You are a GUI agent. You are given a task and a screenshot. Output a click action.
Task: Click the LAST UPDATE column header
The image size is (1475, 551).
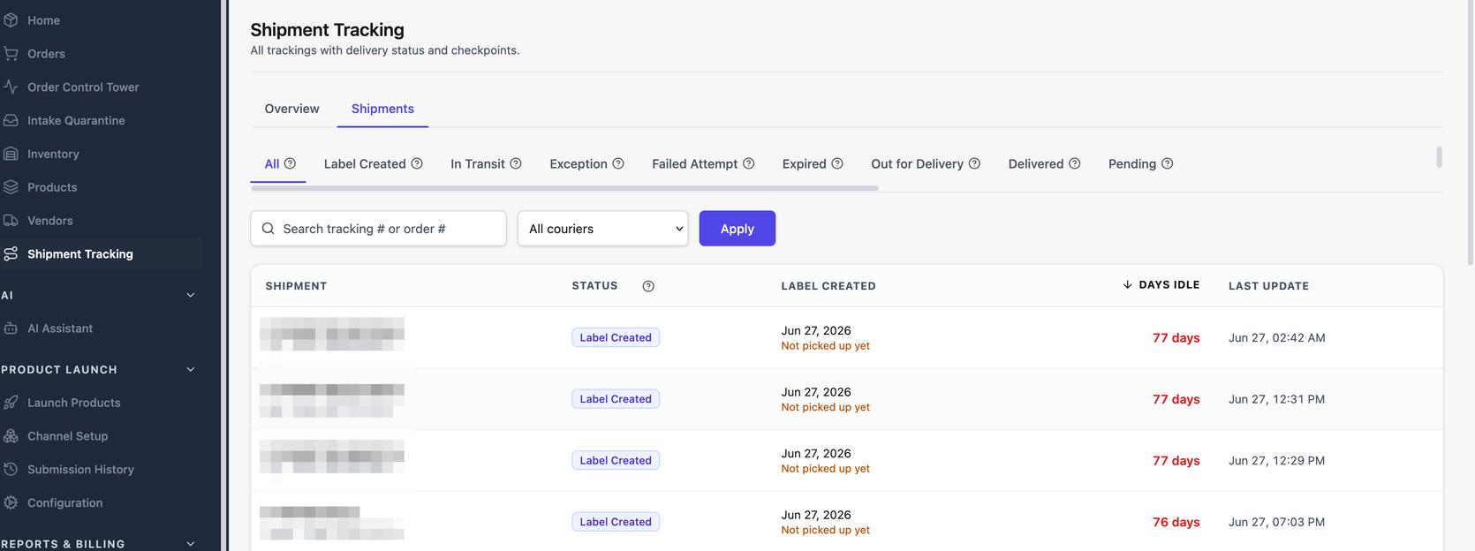click(1268, 286)
